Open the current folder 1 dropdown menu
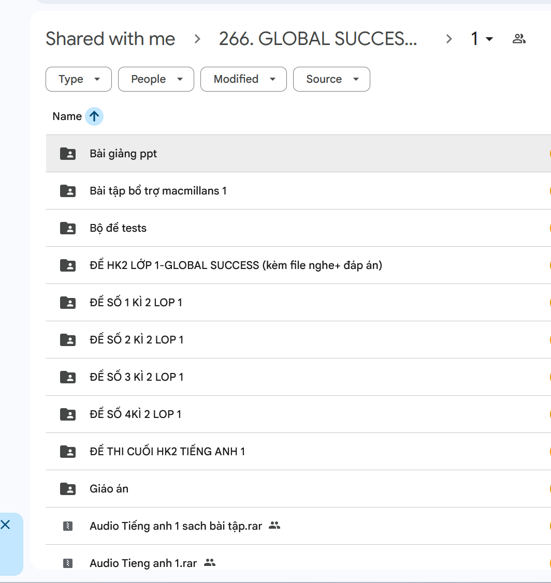Screen dimensions: 551x583 [x=482, y=39]
